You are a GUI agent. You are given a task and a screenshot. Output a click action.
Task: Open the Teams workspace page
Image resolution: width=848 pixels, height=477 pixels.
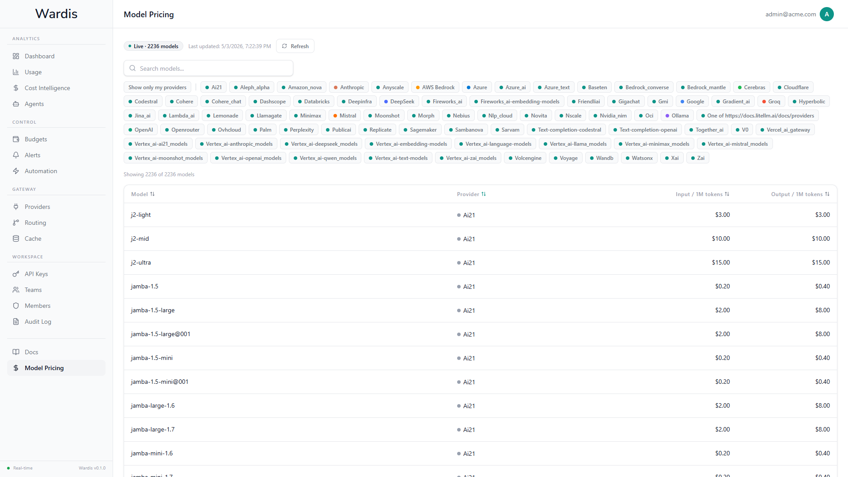(x=56, y=290)
